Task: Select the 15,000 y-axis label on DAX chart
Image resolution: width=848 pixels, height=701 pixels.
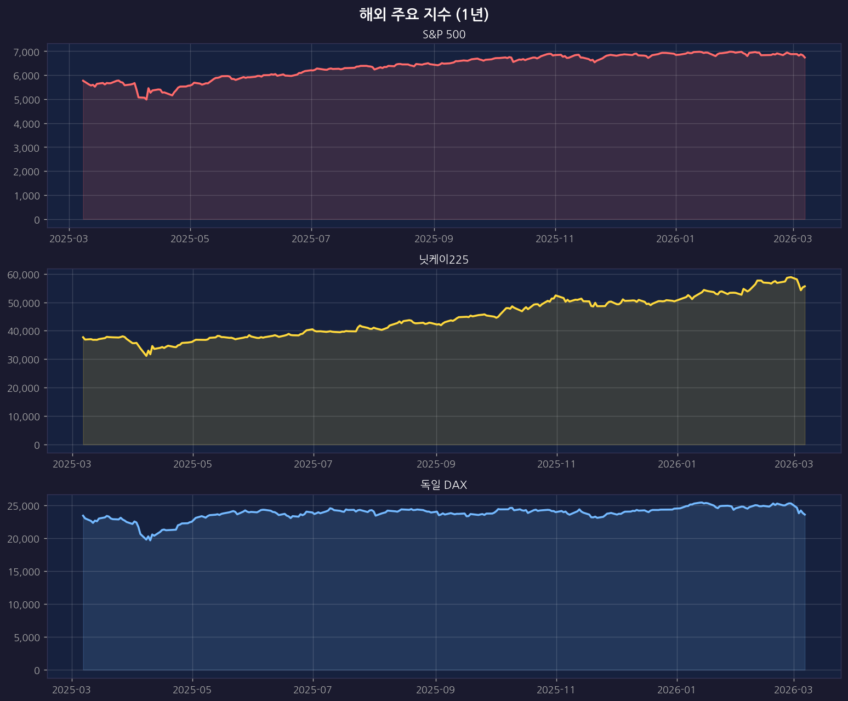Action: coord(24,572)
